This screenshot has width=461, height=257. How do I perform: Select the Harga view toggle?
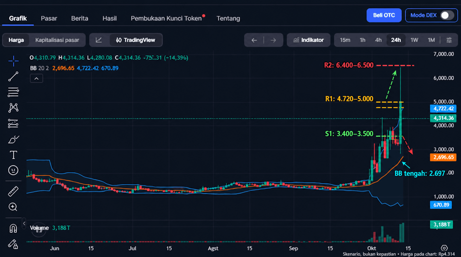[x=16, y=40]
